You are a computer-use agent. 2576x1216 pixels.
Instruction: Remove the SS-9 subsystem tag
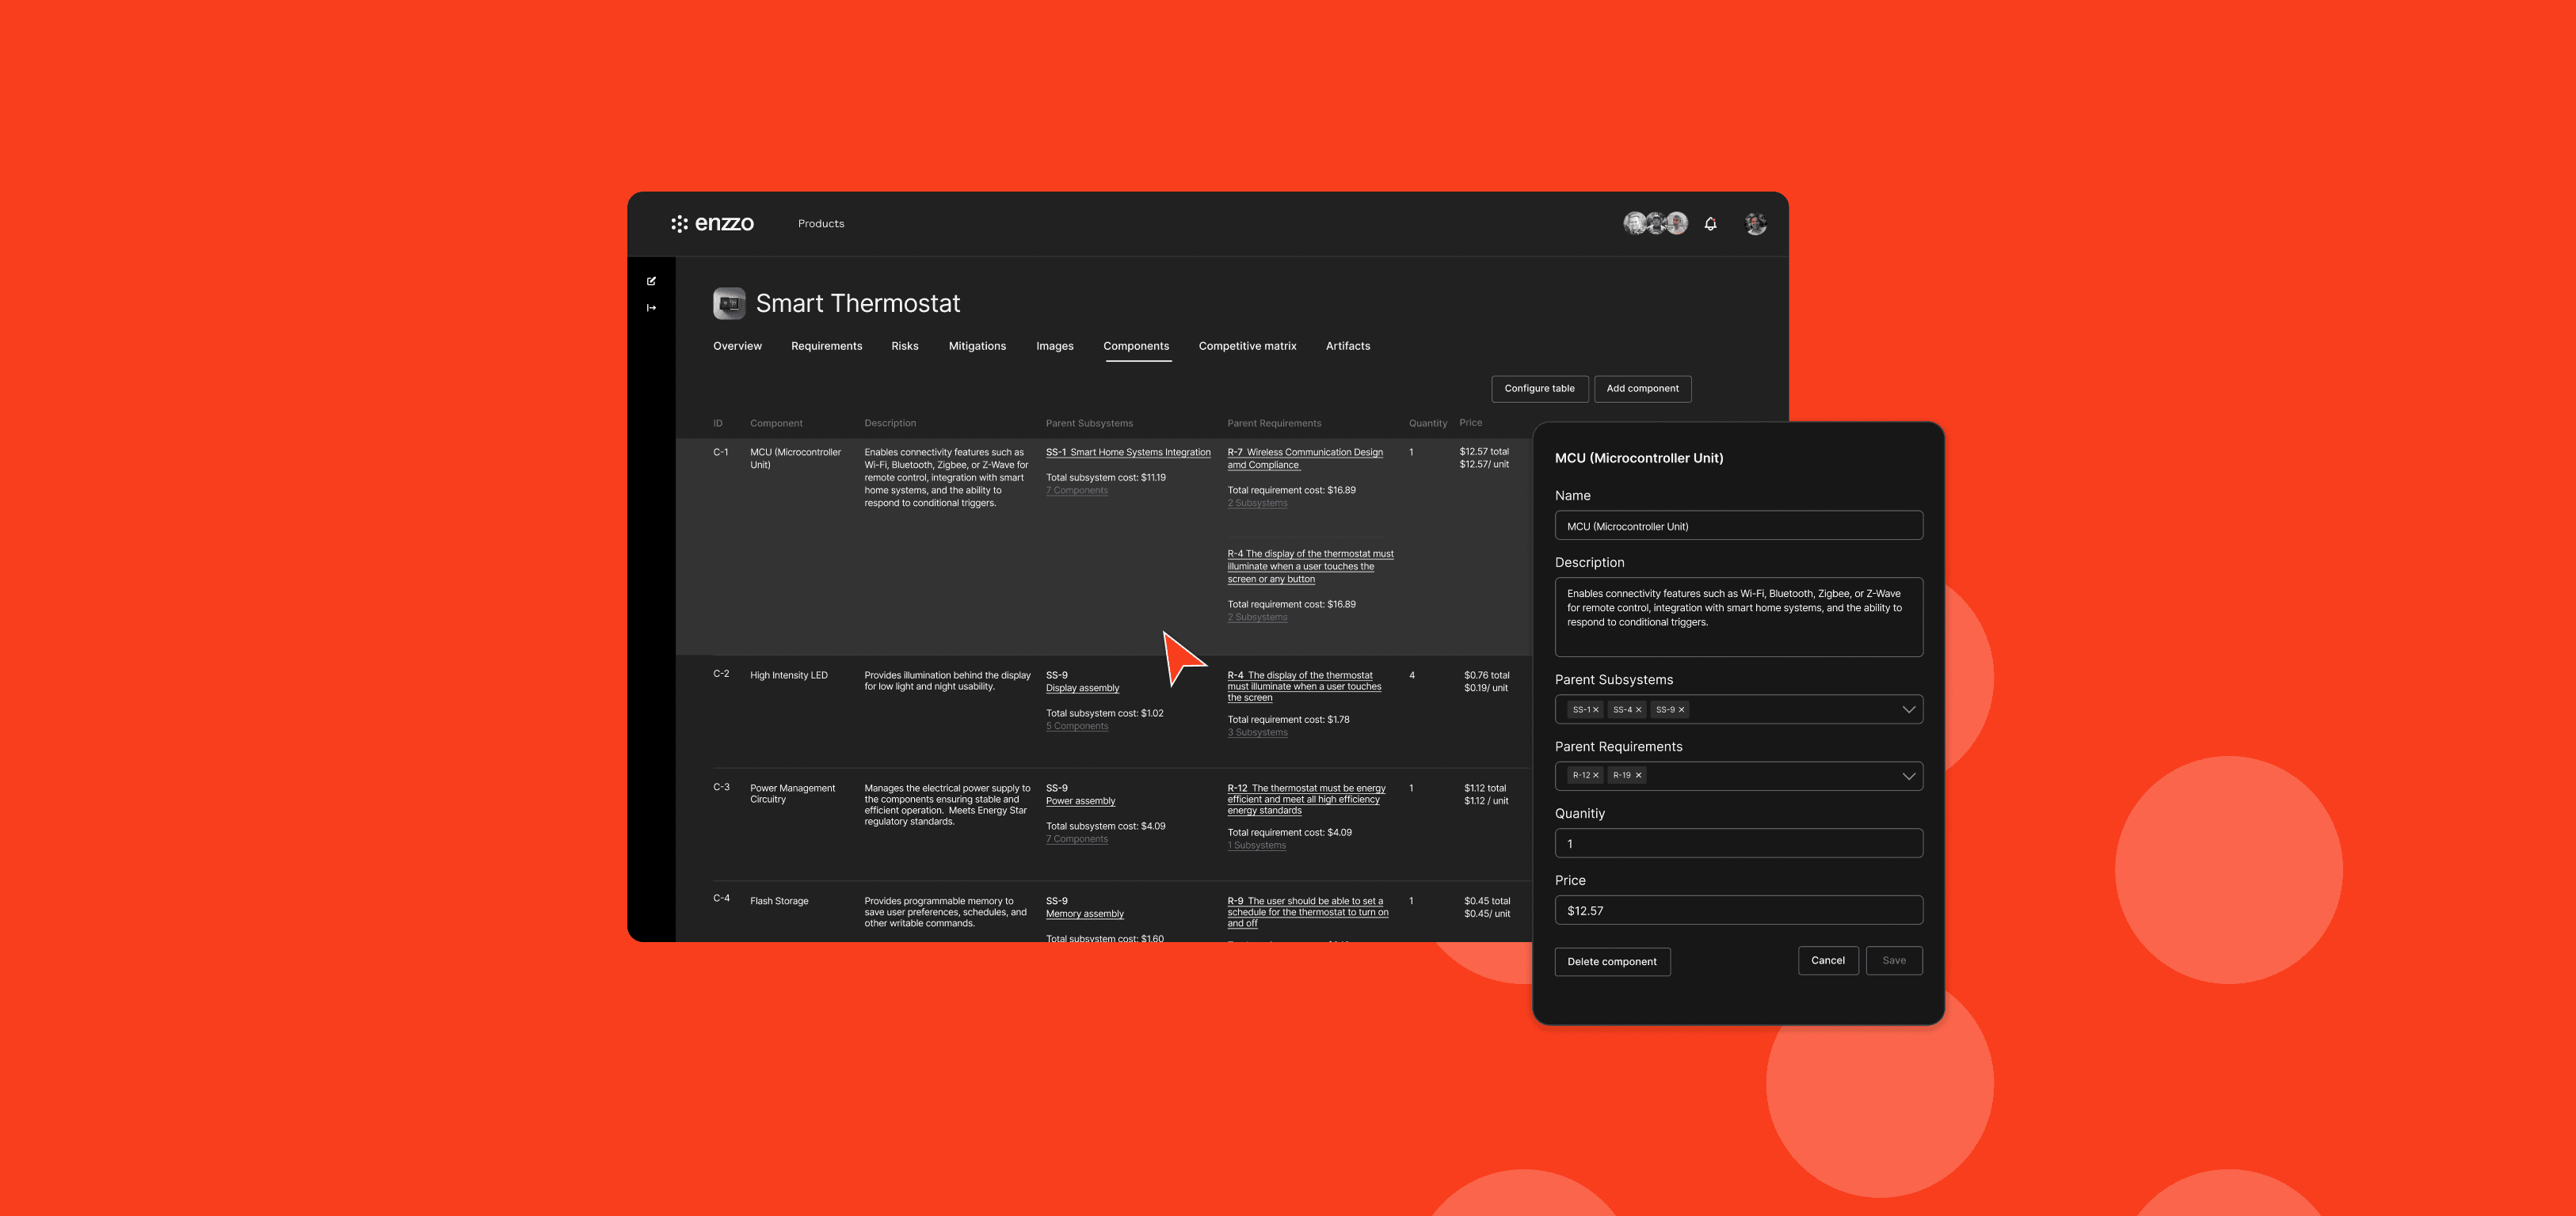tap(1681, 709)
